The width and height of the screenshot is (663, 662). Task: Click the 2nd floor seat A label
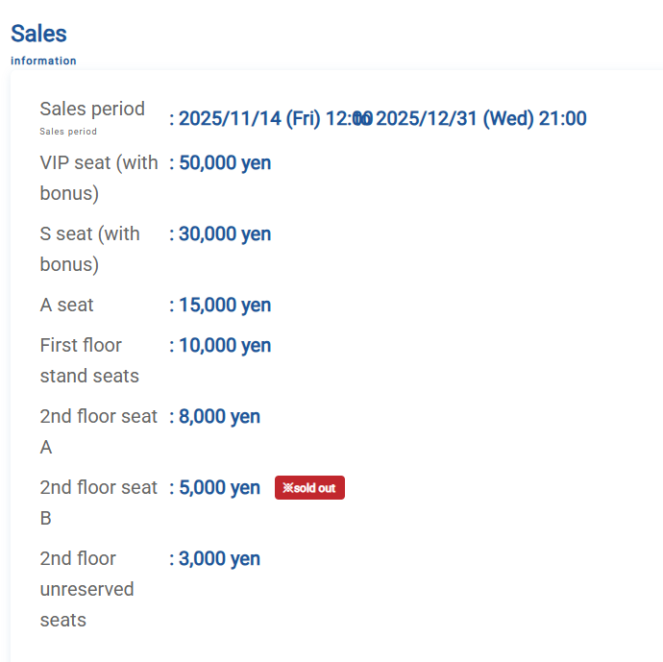tap(98, 431)
